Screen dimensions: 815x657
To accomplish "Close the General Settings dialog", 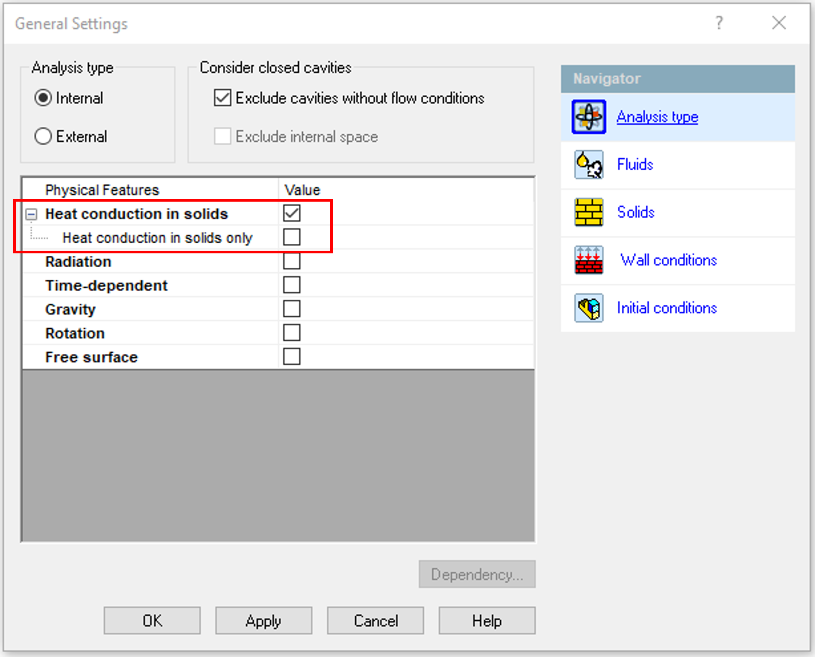I will click(x=779, y=23).
